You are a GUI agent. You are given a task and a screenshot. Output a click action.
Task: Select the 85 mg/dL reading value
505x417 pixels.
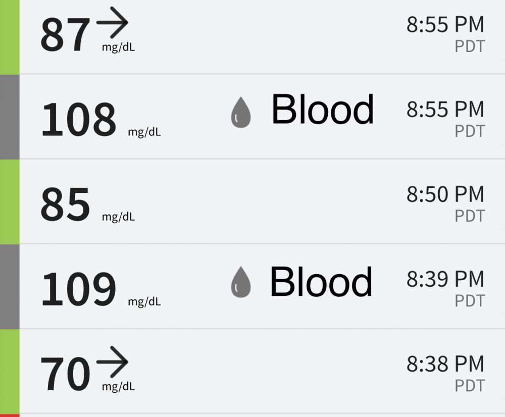point(65,205)
